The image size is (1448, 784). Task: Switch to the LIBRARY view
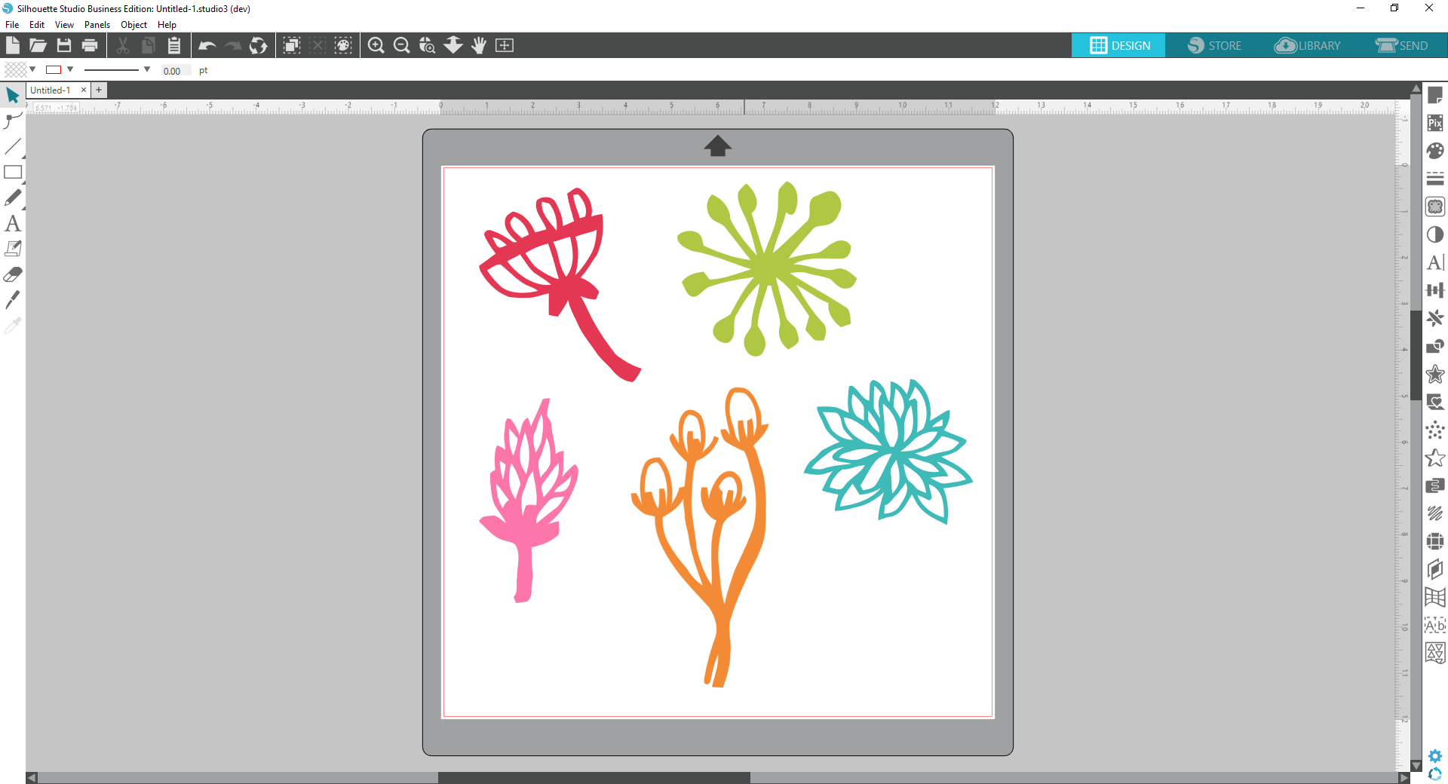pyautogui.click(x=1308, y=45)
